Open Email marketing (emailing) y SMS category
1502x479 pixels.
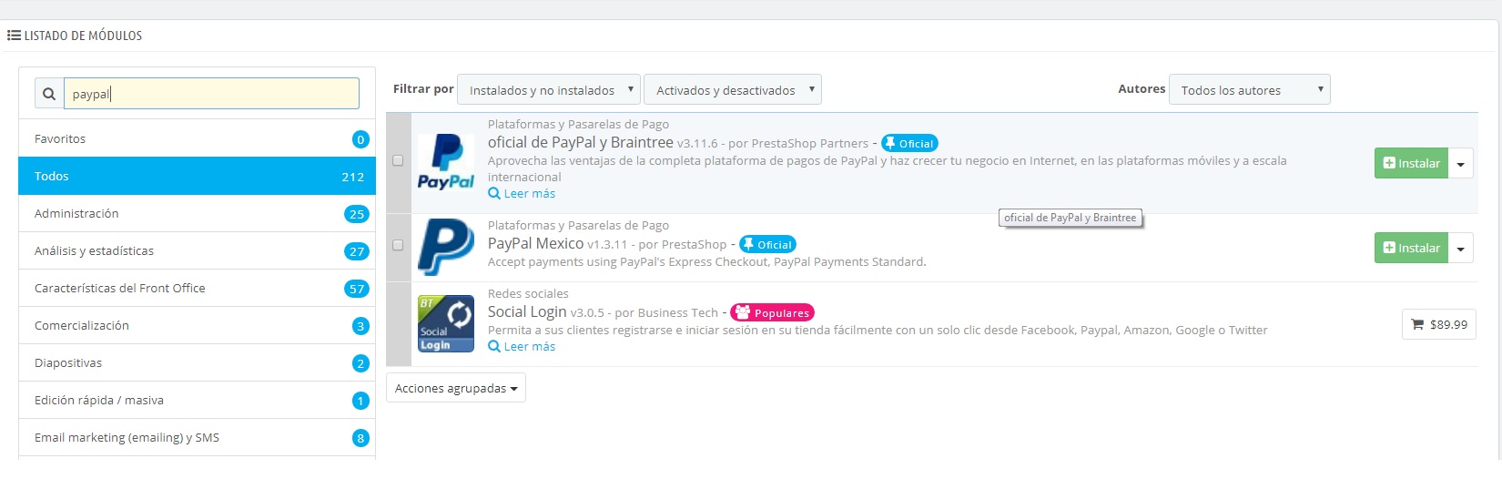click(197, 437)
